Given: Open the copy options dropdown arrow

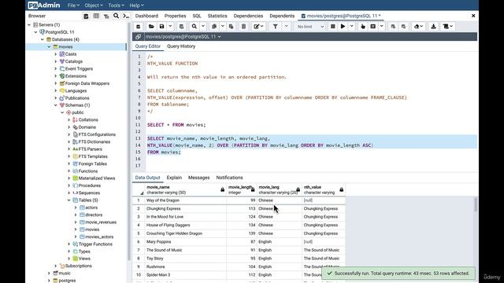Looking at the screenshot, I should 222,27.
